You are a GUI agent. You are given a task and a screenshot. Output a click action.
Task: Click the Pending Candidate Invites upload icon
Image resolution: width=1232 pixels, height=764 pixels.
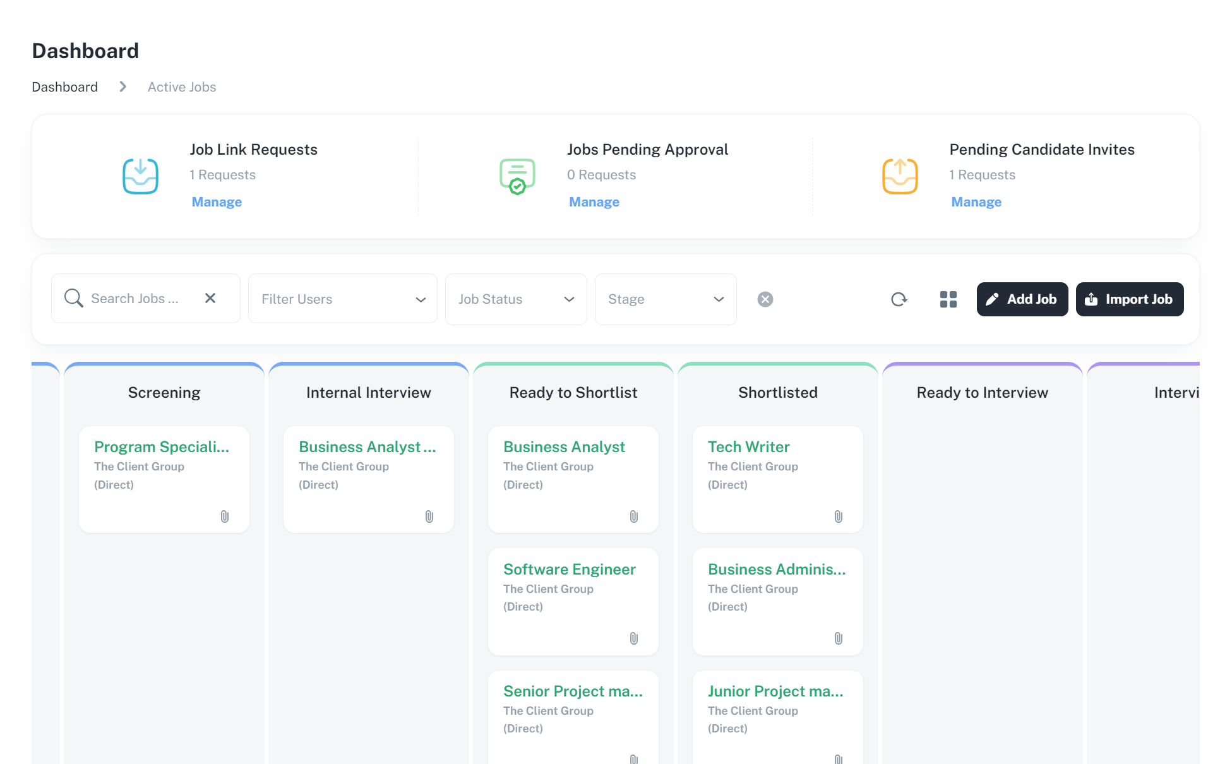tap(899, 176)
